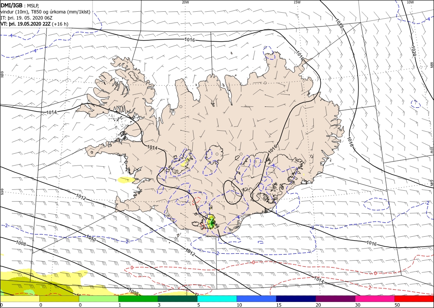Click the green precipitation cell on the south coast

[212, 222]
